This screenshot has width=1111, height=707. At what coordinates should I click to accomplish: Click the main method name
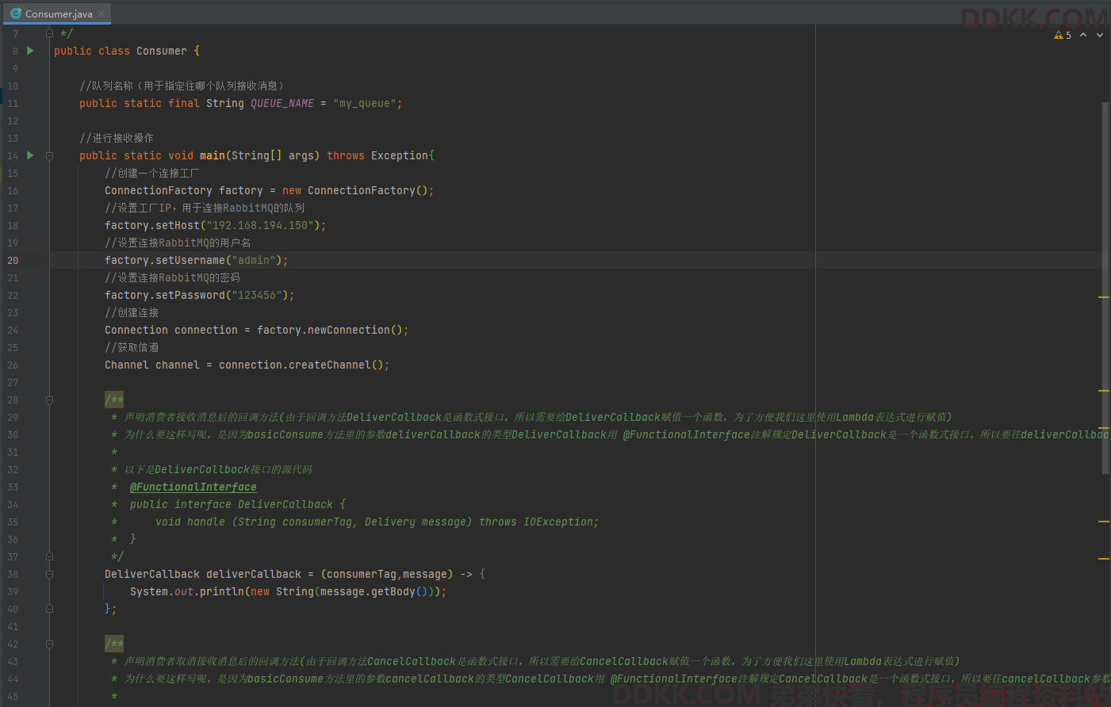coord(213,155)
